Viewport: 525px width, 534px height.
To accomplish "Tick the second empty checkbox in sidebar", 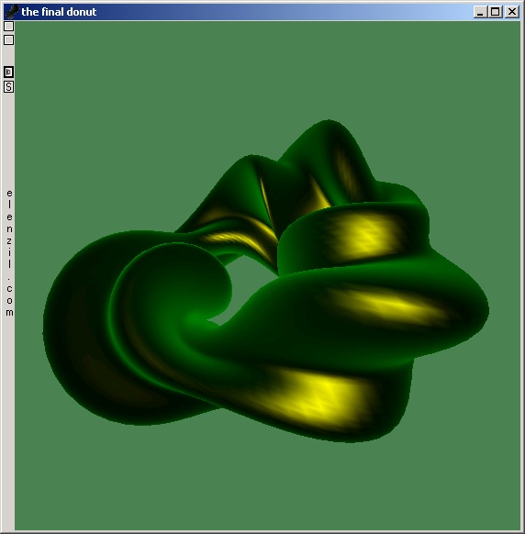I will tap(8, 39).
